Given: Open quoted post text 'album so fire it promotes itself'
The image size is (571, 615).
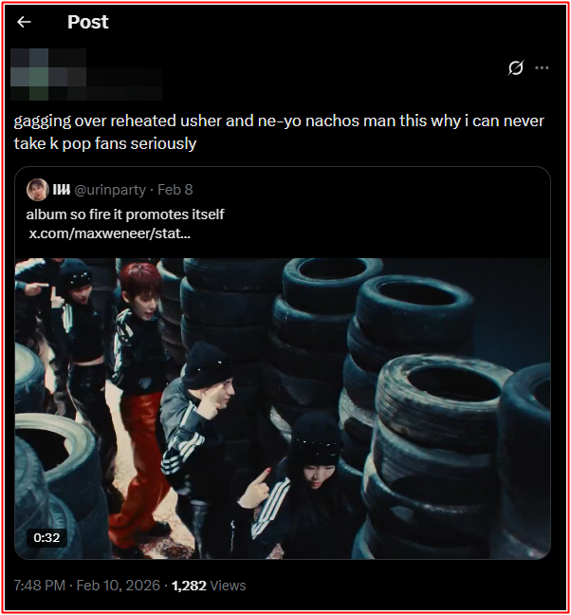Looking at the screenshot, I should (x=125, y=214).
